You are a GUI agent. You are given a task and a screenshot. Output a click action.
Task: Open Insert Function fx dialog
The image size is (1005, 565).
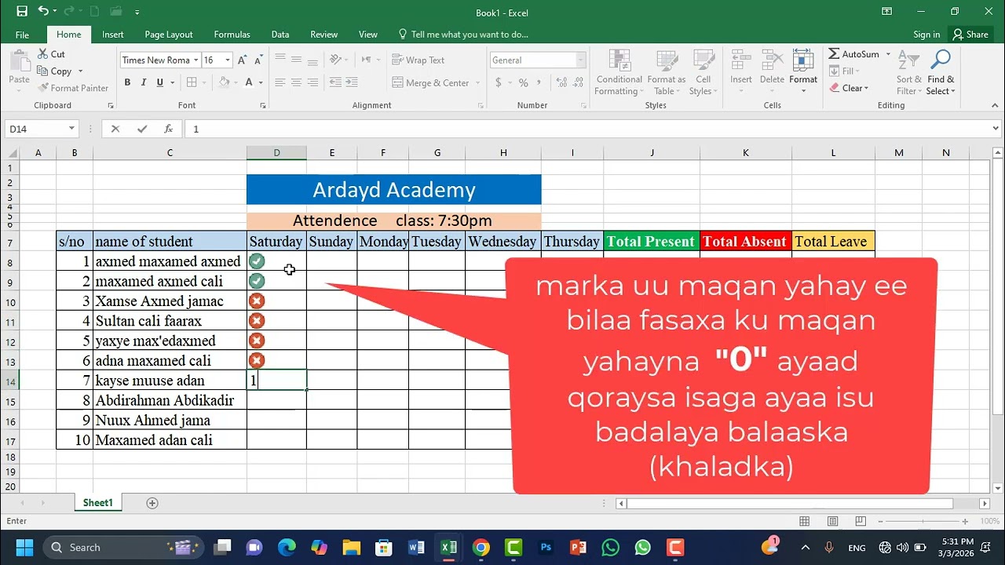(168, 129)
